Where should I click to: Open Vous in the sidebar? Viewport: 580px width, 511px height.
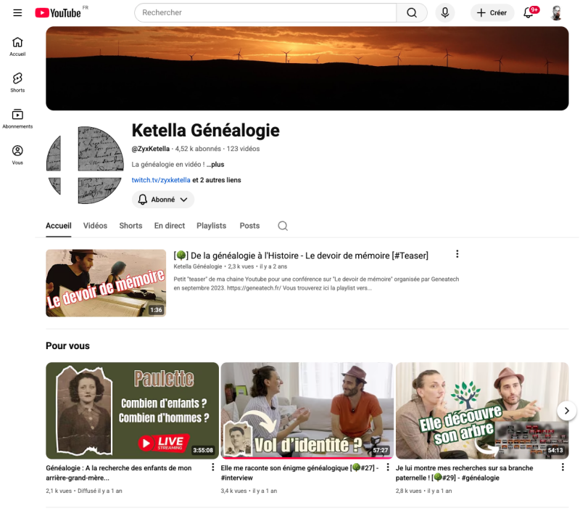17,155
